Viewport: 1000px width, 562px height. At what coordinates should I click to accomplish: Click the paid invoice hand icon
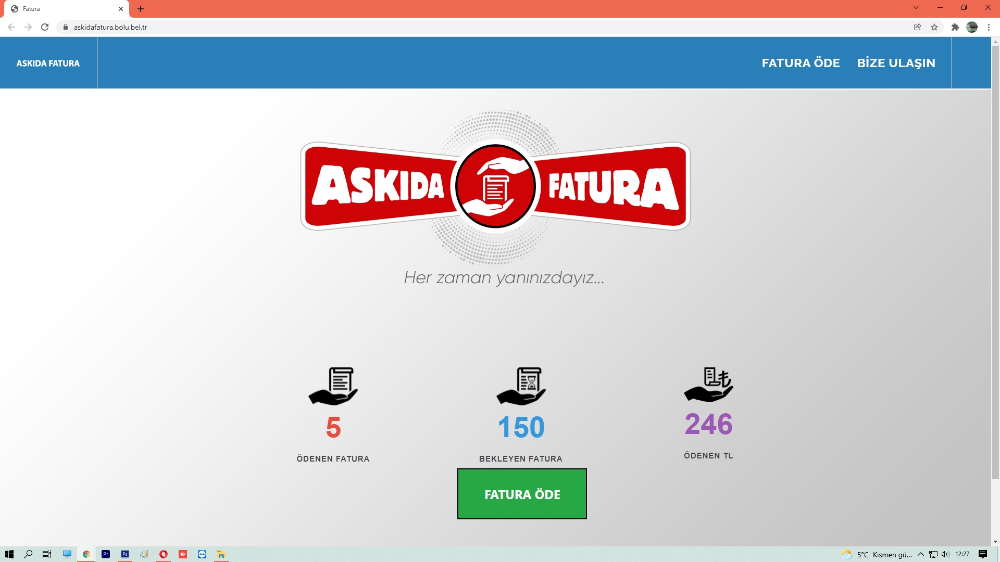pyautogui.click(x=333, y=386)
